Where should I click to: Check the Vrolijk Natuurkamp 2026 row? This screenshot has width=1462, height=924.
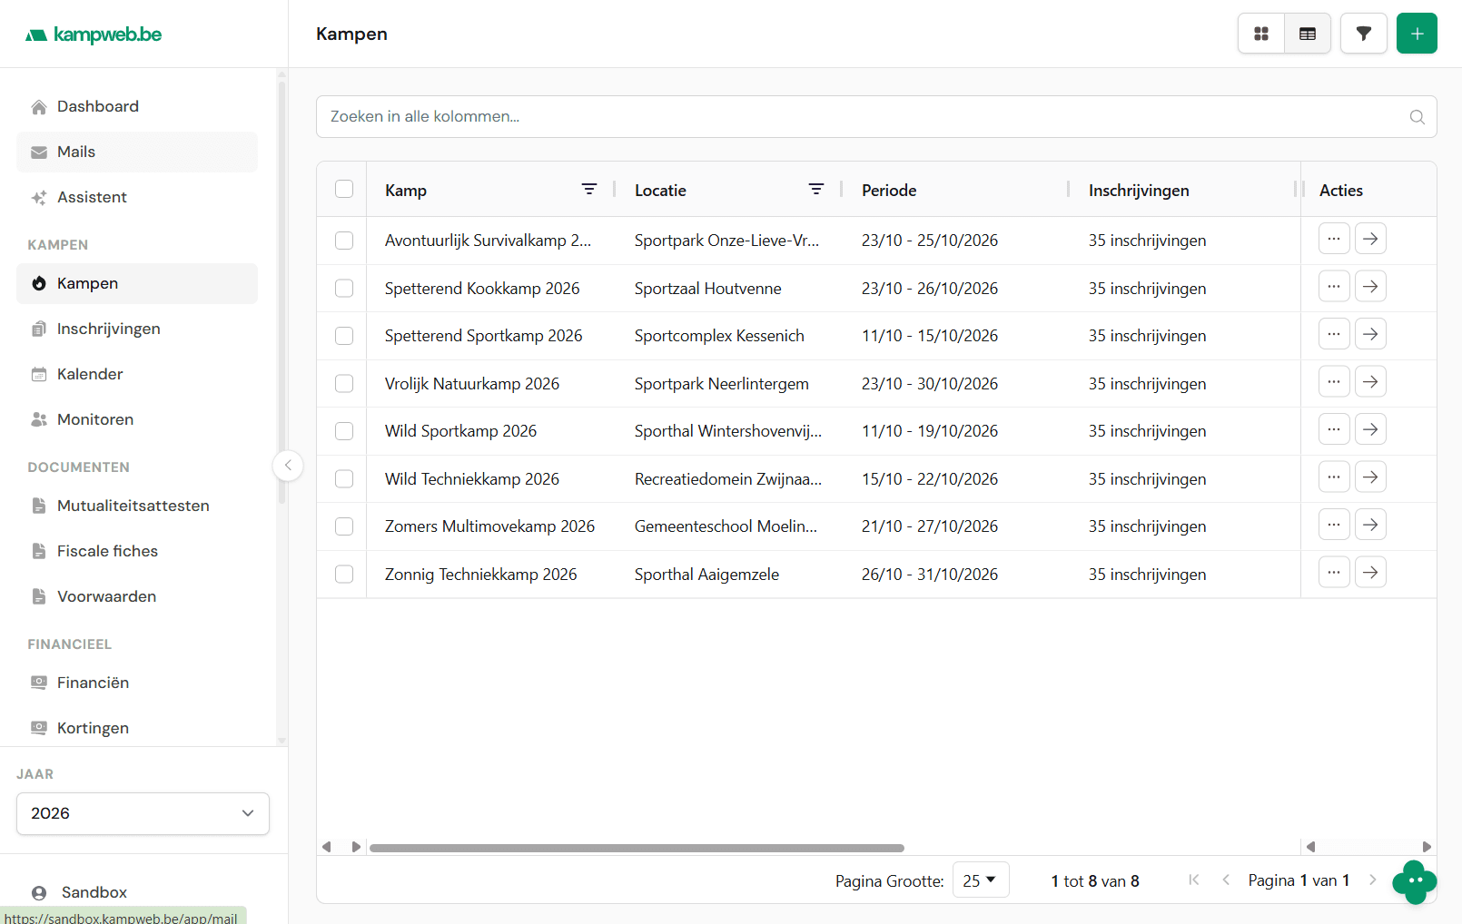344,384
